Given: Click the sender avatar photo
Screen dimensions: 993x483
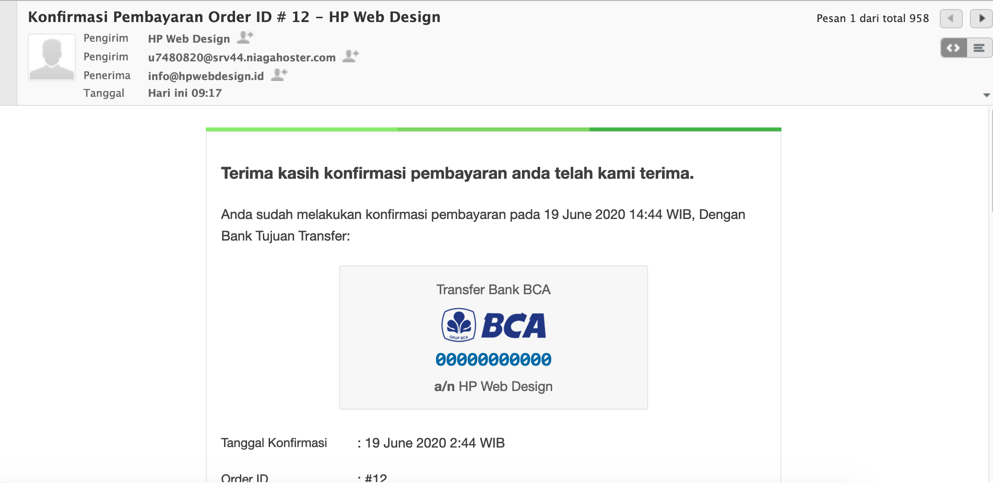Looking at the screenshot, I should point(52,57).
